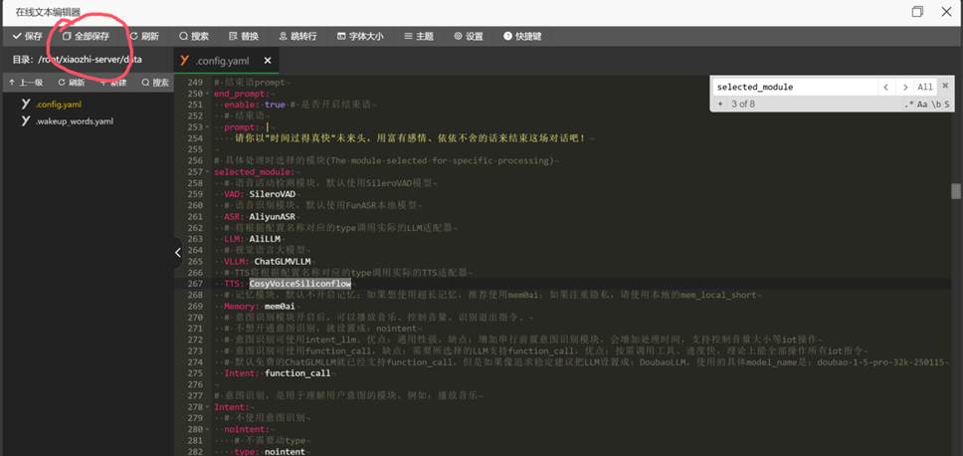Click the 保存 (Save) toolbar button
This screenshot has height=456, width=963.
point(28,36)
